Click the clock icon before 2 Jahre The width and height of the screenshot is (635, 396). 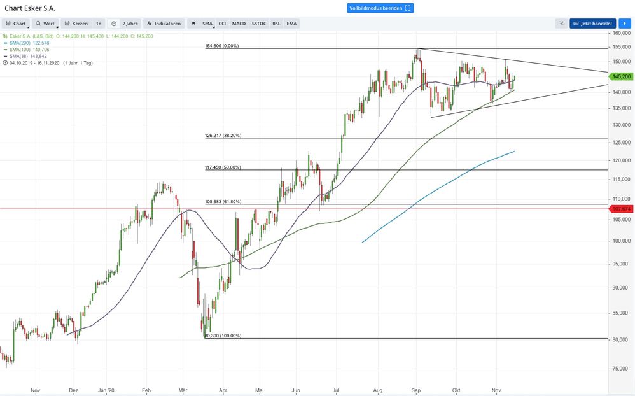click(x=113, y=24)
